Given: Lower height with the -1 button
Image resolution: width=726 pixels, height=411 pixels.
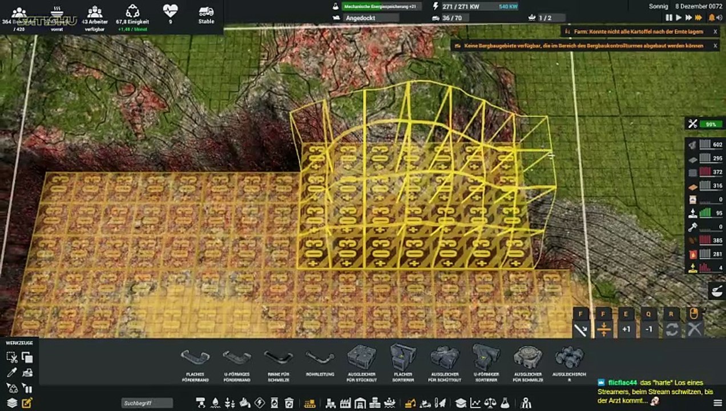Looking at the screenshot, I should tap(649, 329).
